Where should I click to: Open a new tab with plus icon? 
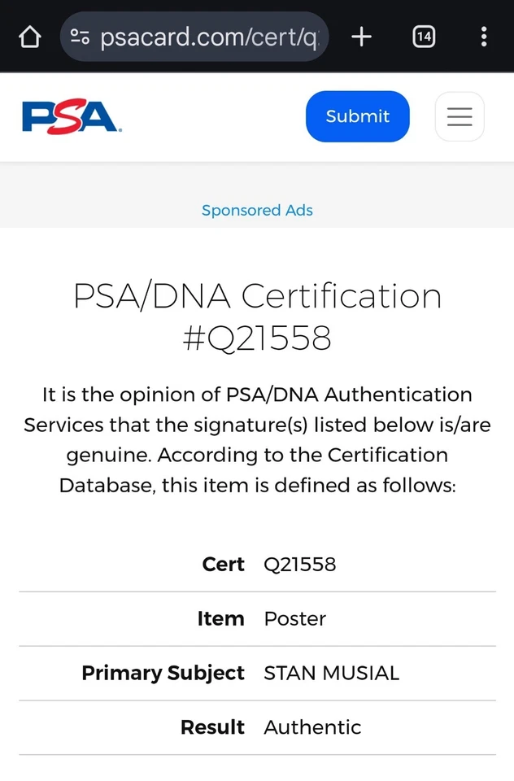[x=361, y=37]
